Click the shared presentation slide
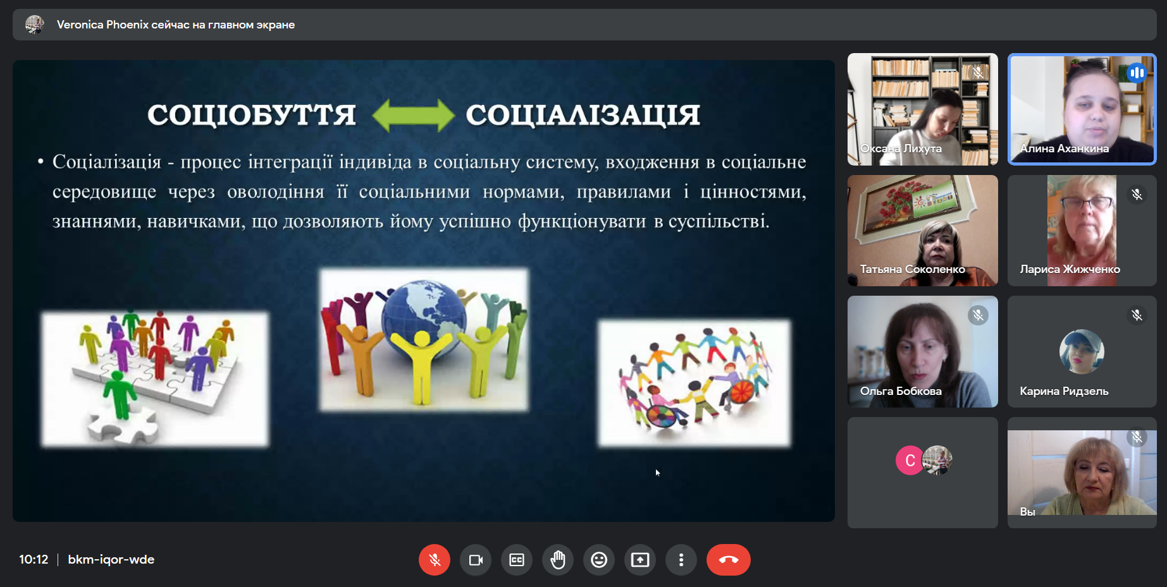Screen dimensions: 1167x587 click(423, 291)
